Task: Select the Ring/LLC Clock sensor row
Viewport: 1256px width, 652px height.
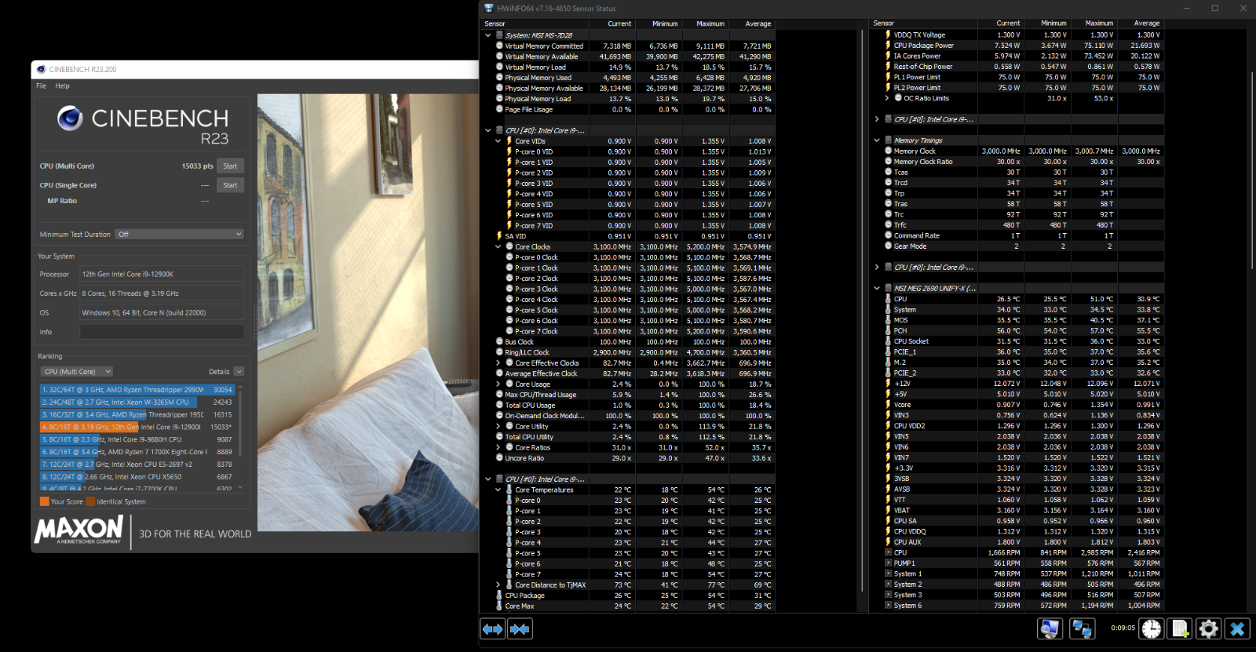Action: [x=628, y=353]
